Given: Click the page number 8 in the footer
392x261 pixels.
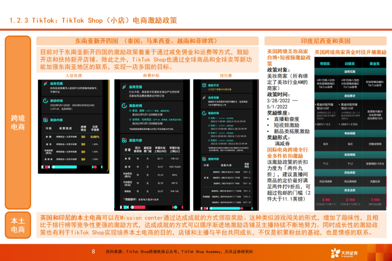Looking at the screenshot, I should click(93, 252).
